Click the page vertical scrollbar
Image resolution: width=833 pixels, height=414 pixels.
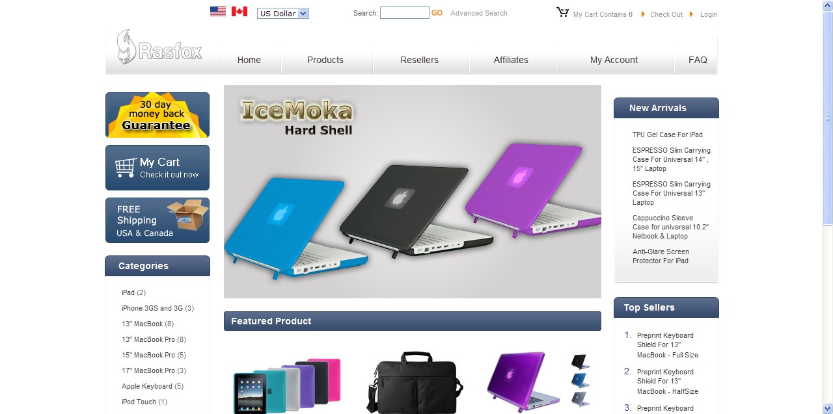pos(827,207)
